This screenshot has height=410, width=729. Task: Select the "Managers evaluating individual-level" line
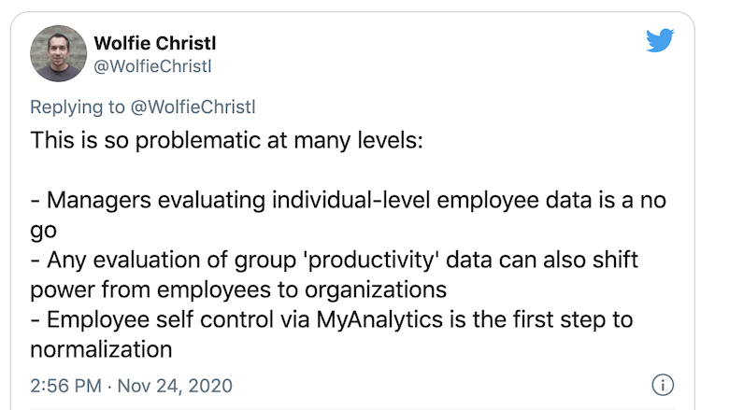[x=349, y=201]
